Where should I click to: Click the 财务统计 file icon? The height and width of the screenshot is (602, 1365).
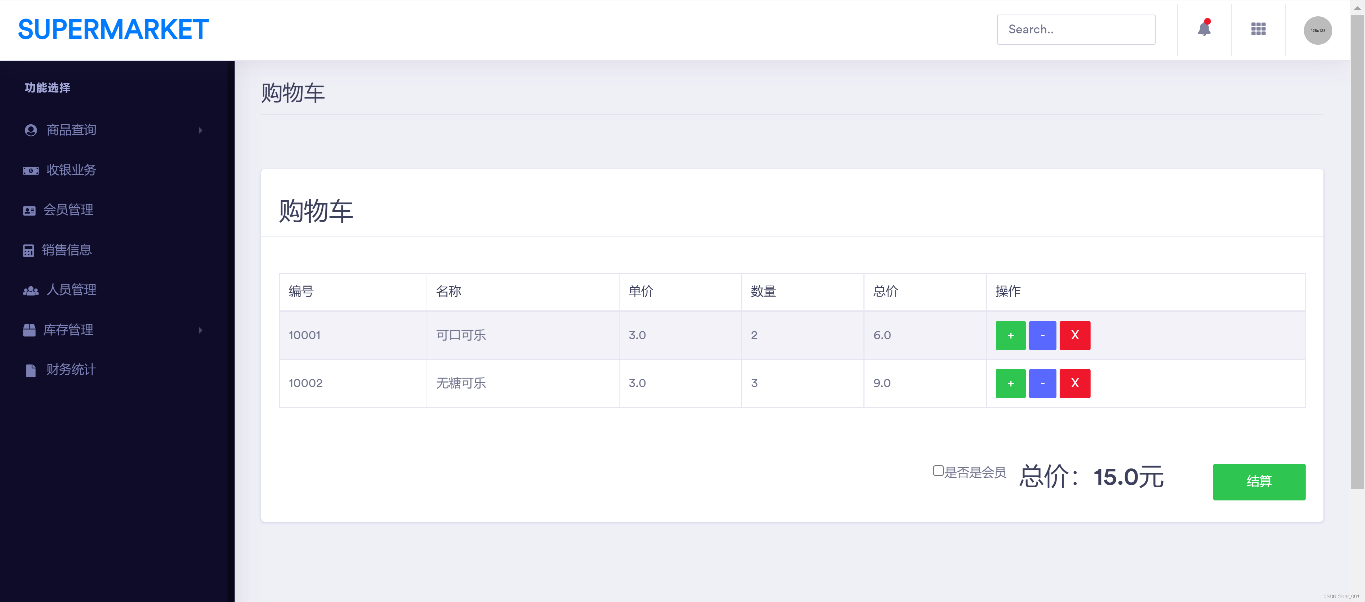(31, 370)
